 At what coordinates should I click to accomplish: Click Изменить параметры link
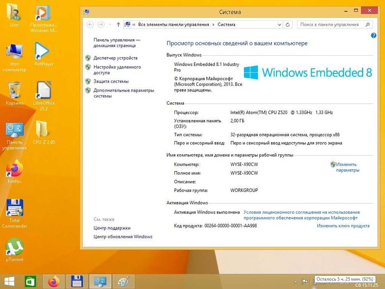(347, 167)
